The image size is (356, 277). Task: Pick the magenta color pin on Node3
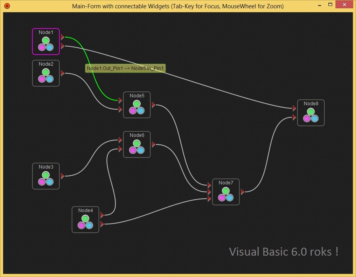click(42, 182)
